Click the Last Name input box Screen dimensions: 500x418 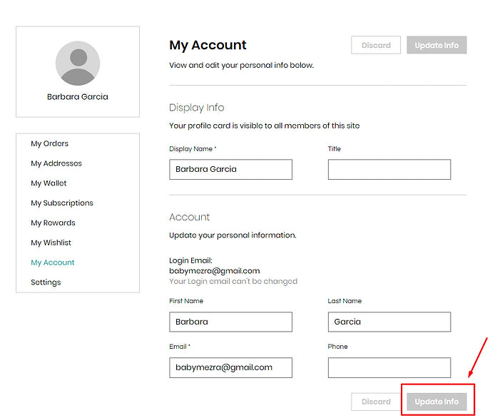pos(389,322)
